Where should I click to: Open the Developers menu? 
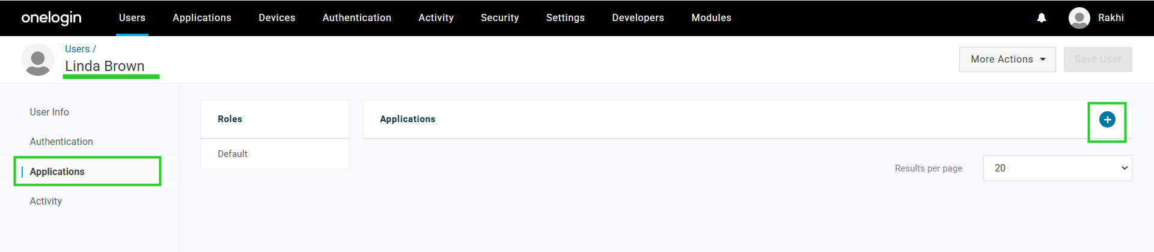pyautogui.click(x=638, y=18)
